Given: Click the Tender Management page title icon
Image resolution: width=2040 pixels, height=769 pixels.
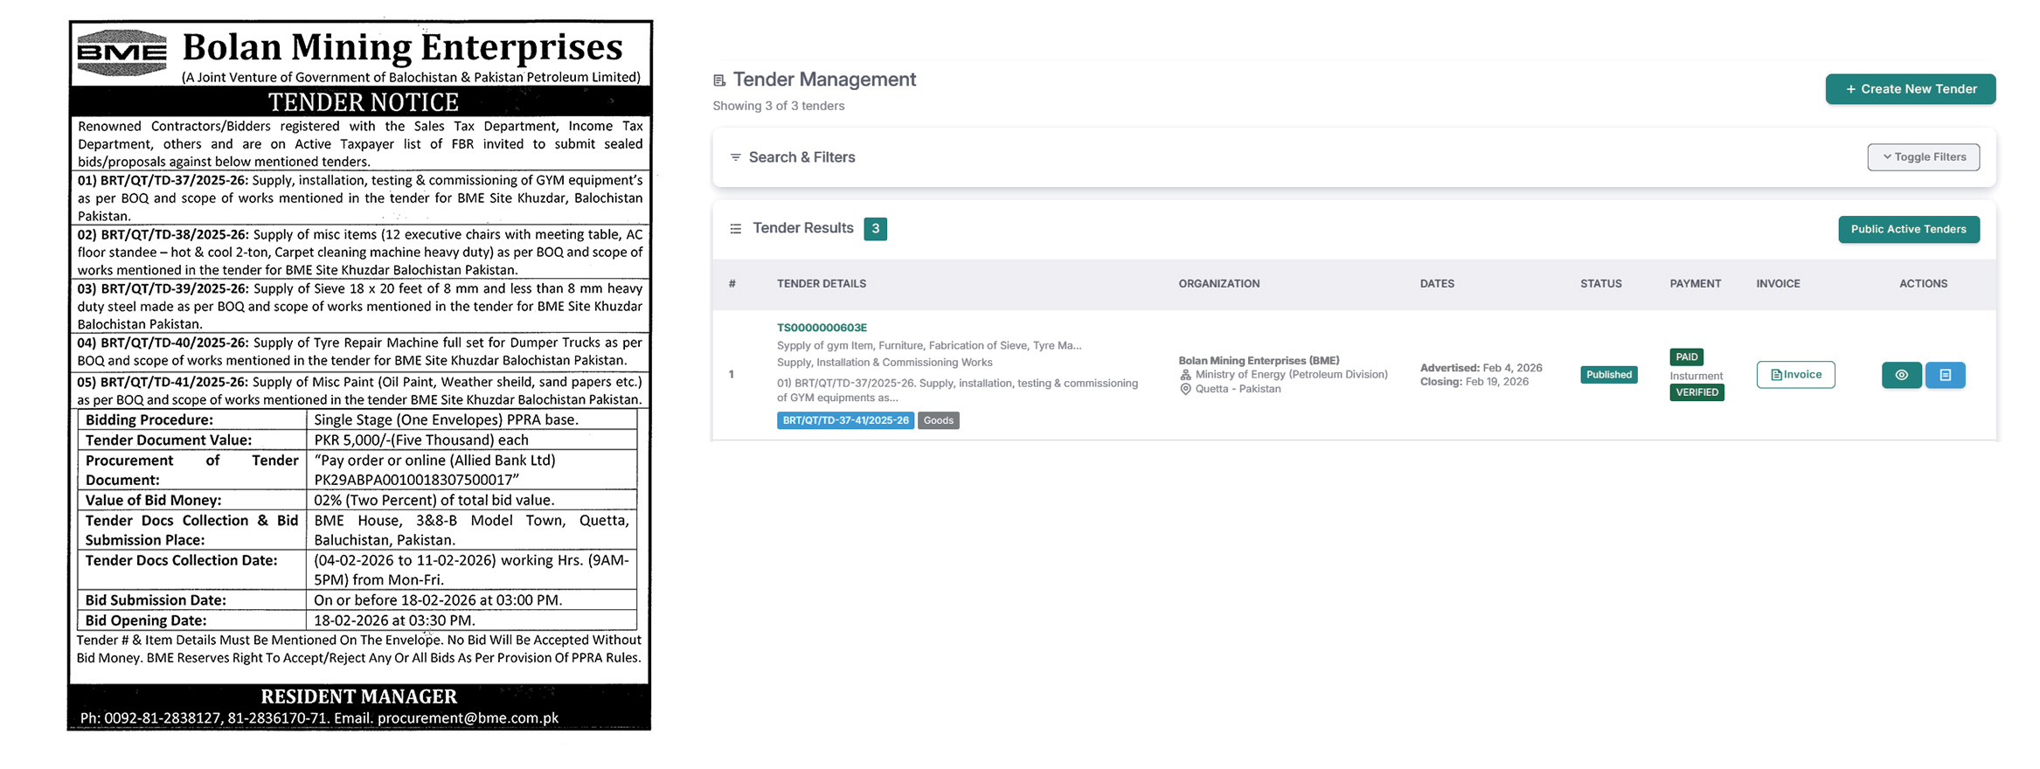Looking at the screenshot, I should click(719, 80).
